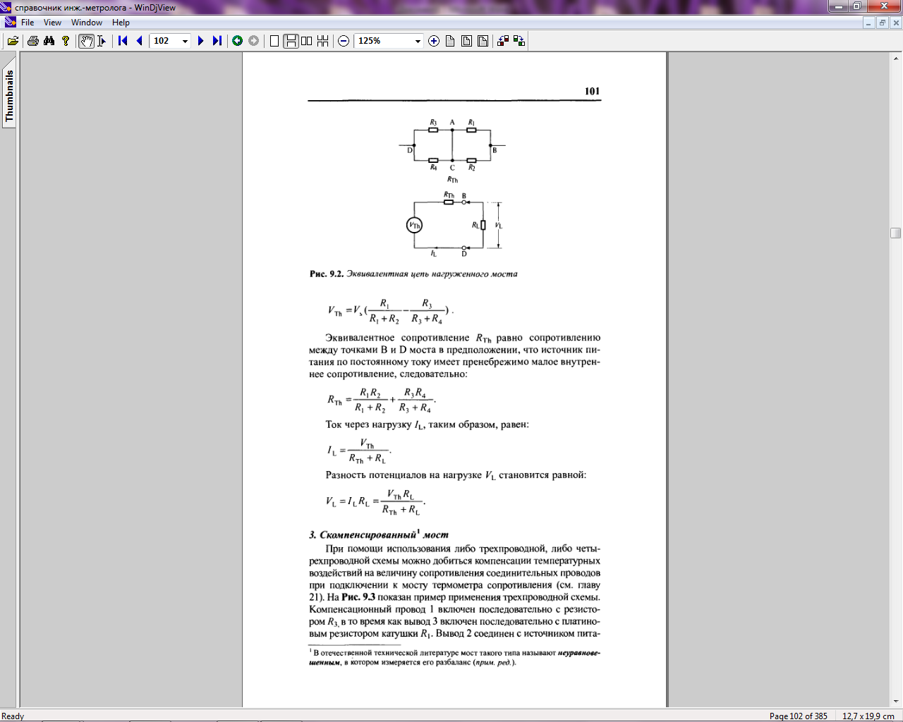Go to the previous page
The image size is (903, 722).
pos(139,41)
